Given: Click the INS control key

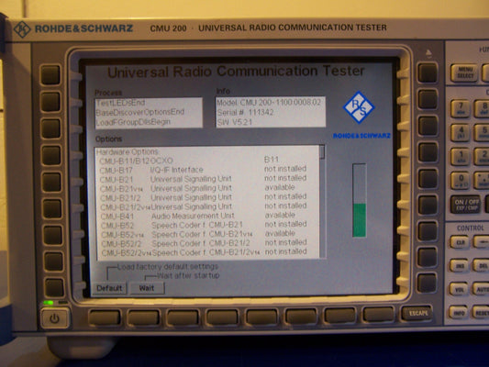Looking at the screenshot, I should (x=459, y=266).
